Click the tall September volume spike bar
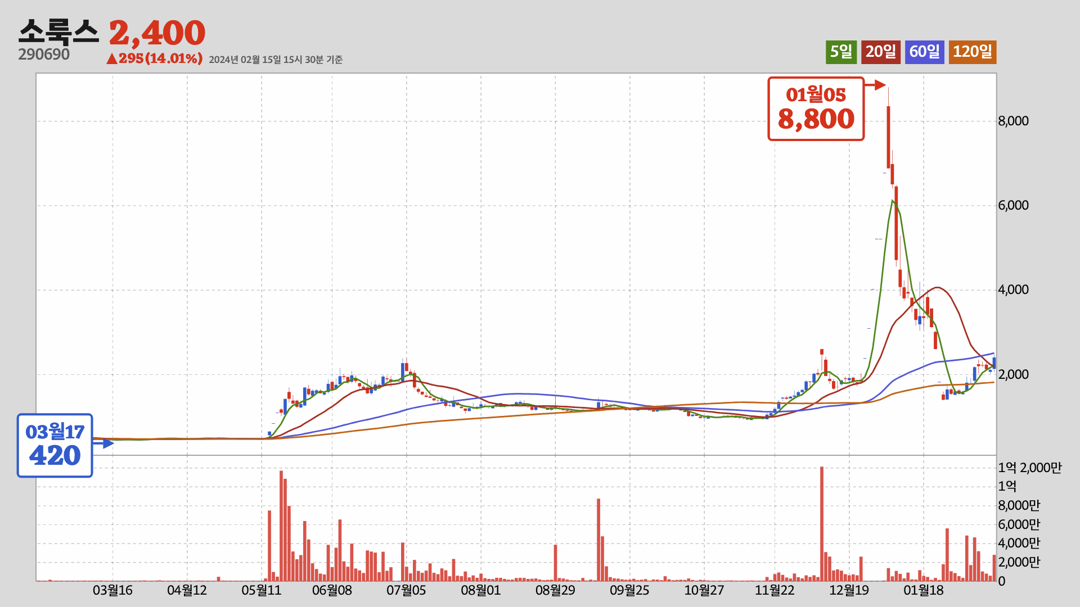 pyautogui.click(x=598, y=540)
